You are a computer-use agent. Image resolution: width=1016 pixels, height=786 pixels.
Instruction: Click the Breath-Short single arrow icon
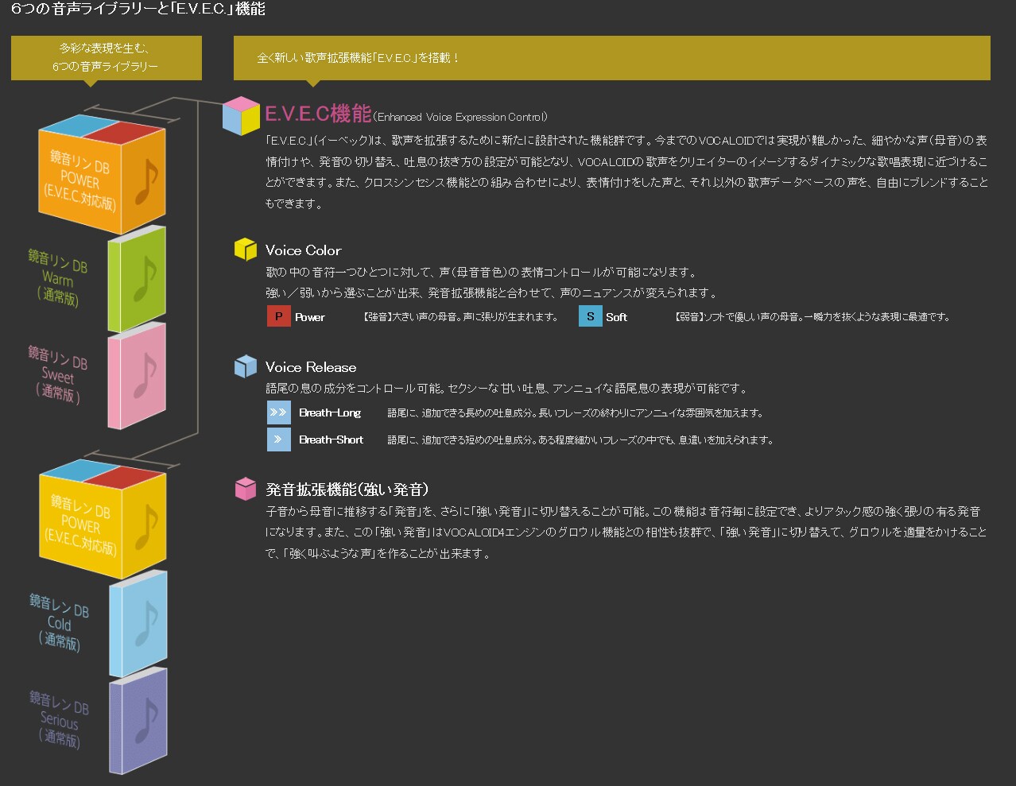[x=278, y=439]
